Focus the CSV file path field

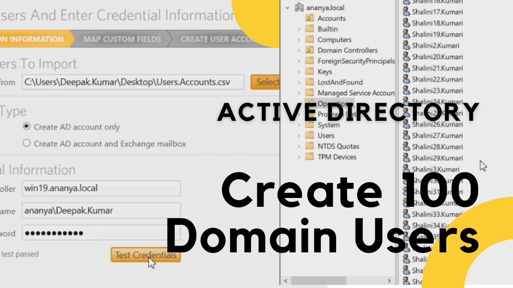pos(133,82)
